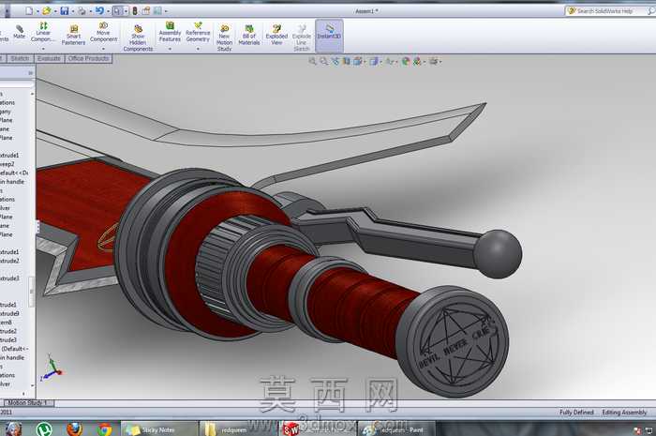
Task: Save the assembly with the floppy icon
Action: [x=65, y=11]
